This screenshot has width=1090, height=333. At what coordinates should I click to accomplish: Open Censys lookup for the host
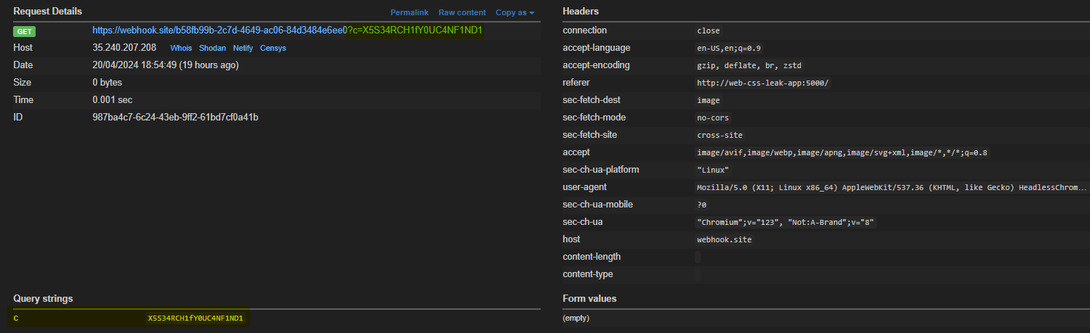(273, 48)
